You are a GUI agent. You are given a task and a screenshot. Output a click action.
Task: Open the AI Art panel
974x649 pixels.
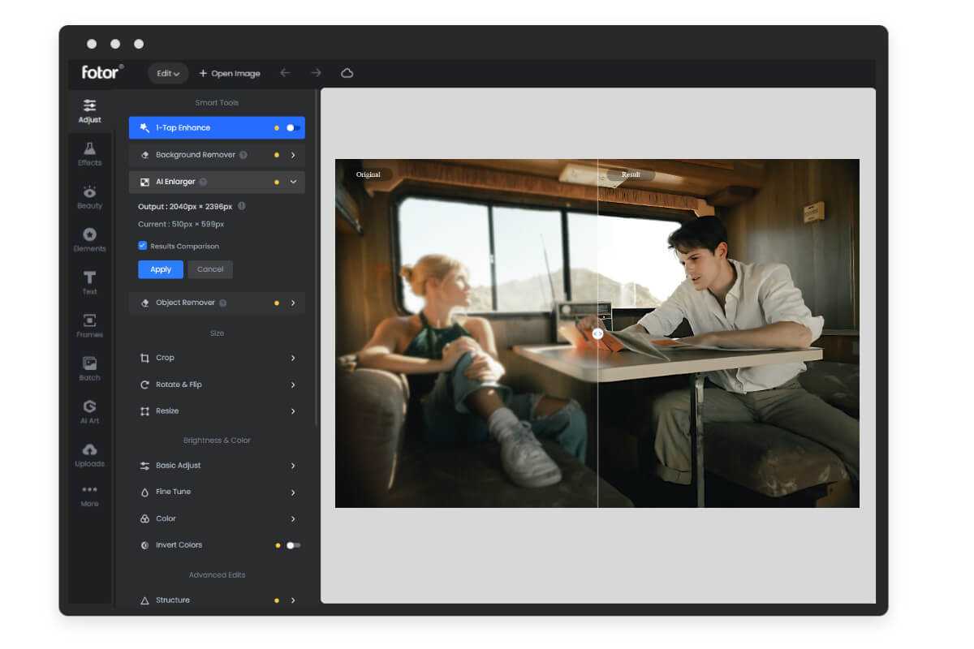(x=89, y=411)
